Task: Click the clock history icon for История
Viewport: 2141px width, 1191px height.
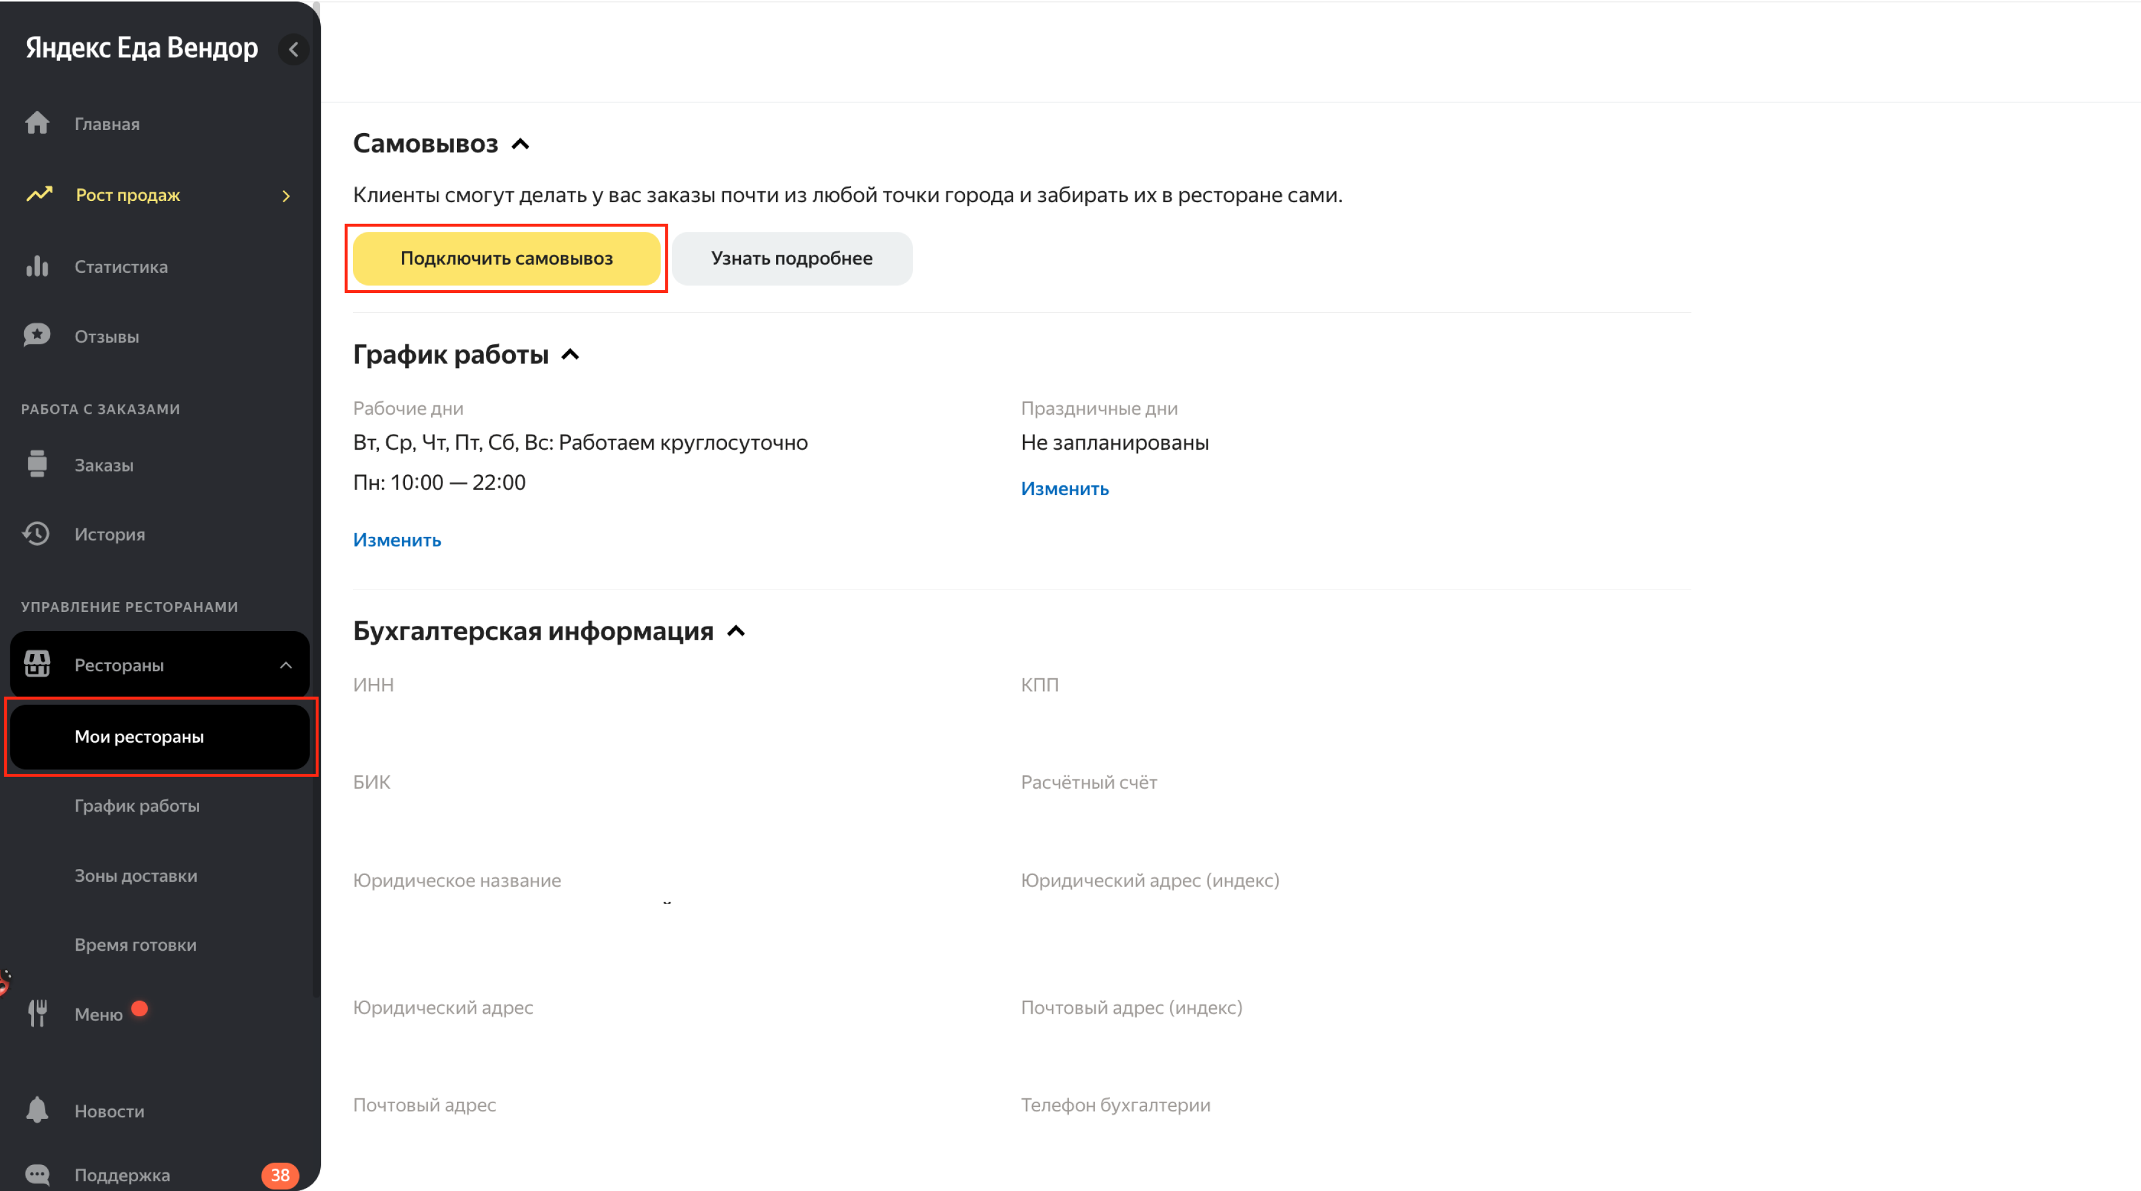Action: tap(36, 534)
